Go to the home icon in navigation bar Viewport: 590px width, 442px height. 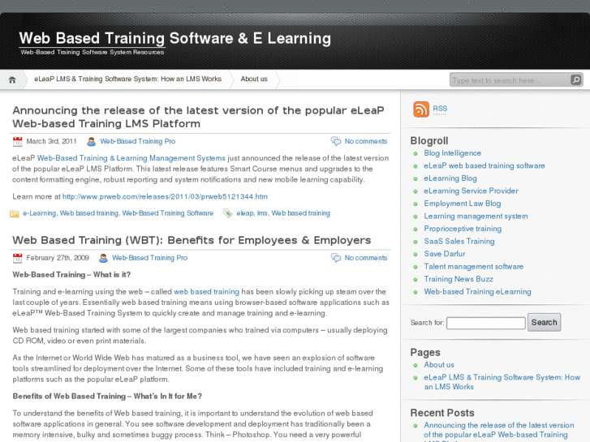click(12, 80)
